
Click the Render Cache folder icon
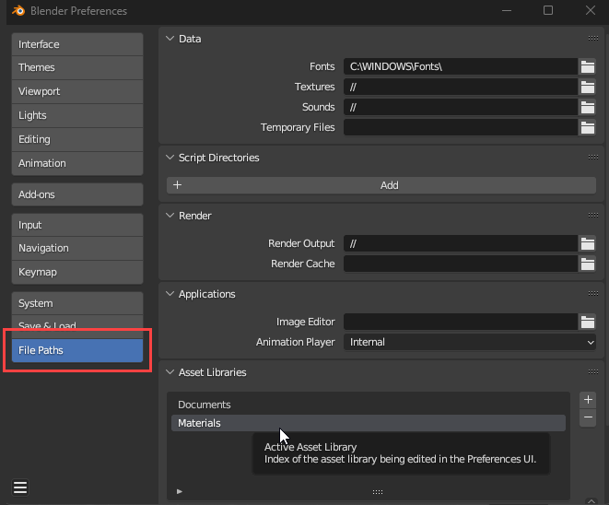(587, 264)
